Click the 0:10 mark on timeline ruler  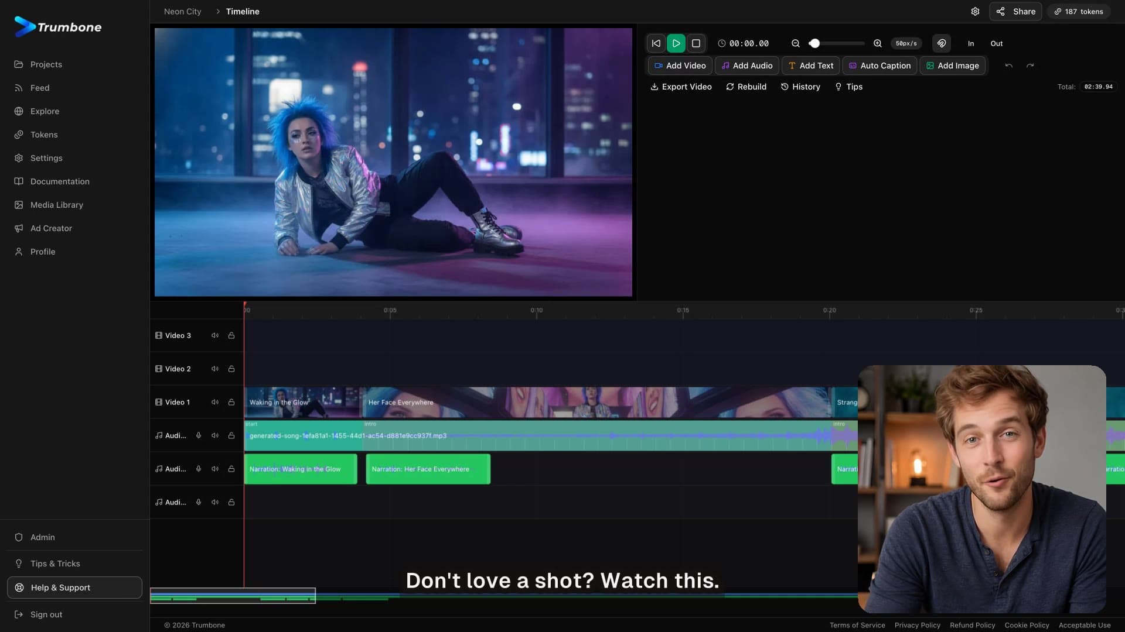click(536, 310)
